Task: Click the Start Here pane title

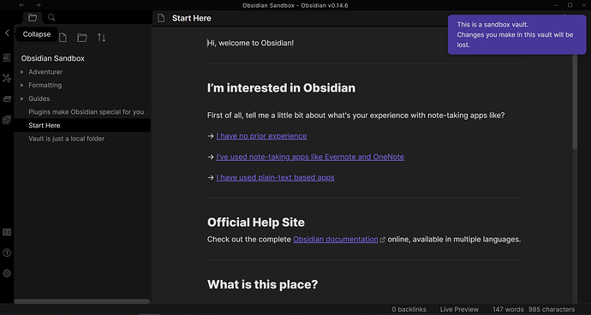Action: 192,18
